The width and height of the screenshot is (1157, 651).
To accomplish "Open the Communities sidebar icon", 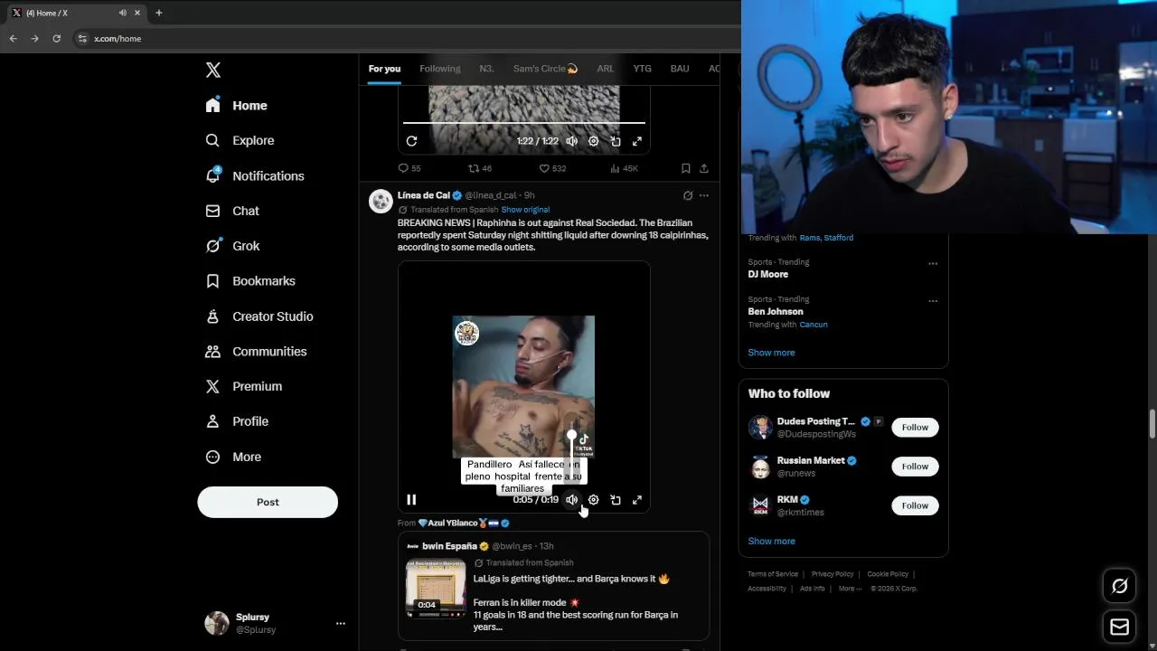I will tap(212, 352).
